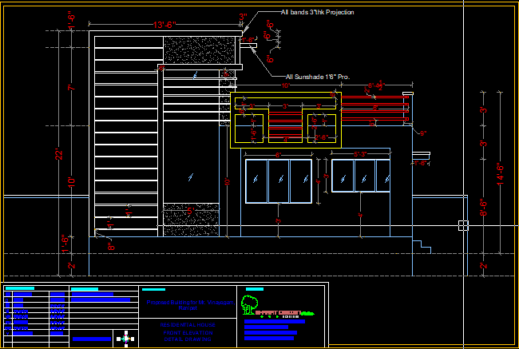
Task: Select the upper stippled hatch panel
Action: click(200, 50)
